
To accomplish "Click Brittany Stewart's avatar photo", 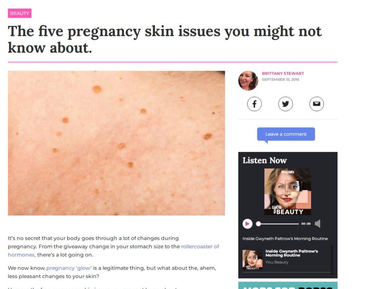I will 248,81.
